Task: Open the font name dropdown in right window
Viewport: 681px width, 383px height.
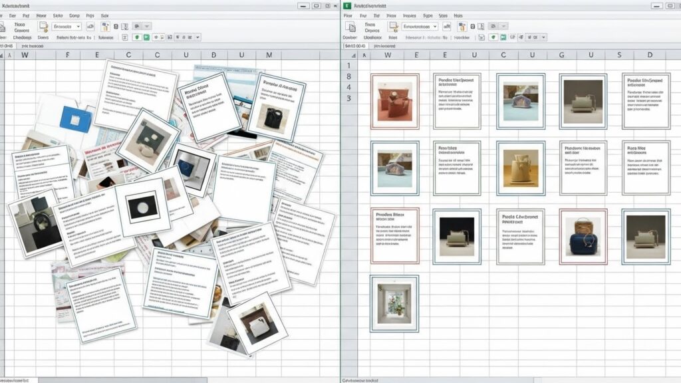Action: pyautogui.click(x=435, y=26)
